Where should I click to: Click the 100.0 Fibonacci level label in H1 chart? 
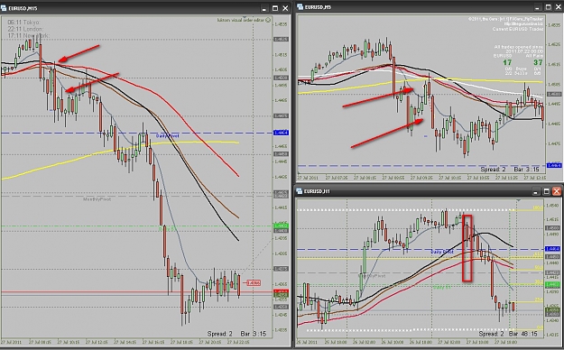538,207
